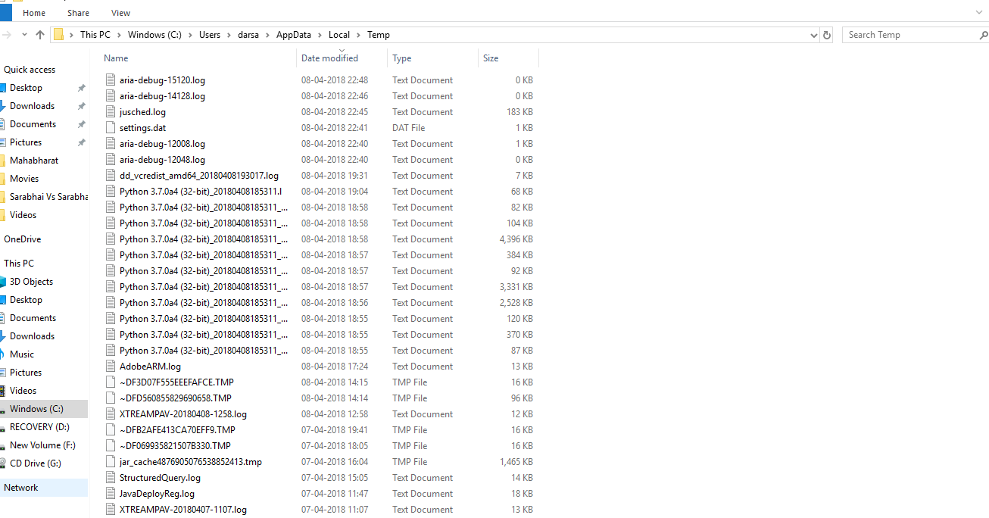Viewport: 989px width, 518px height.
Task: Open pinned Documents under Quick access
Action: [x=33, y=124]
